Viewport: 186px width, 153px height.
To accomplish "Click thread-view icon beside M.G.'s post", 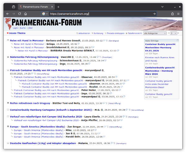I will pyautogui.click(x=130, y=110).
